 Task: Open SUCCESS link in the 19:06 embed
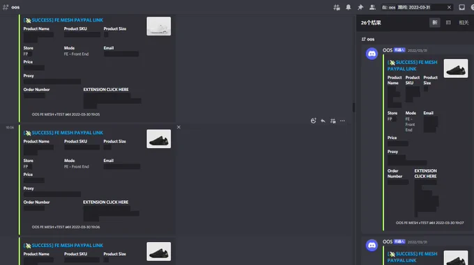coord(63,133)
